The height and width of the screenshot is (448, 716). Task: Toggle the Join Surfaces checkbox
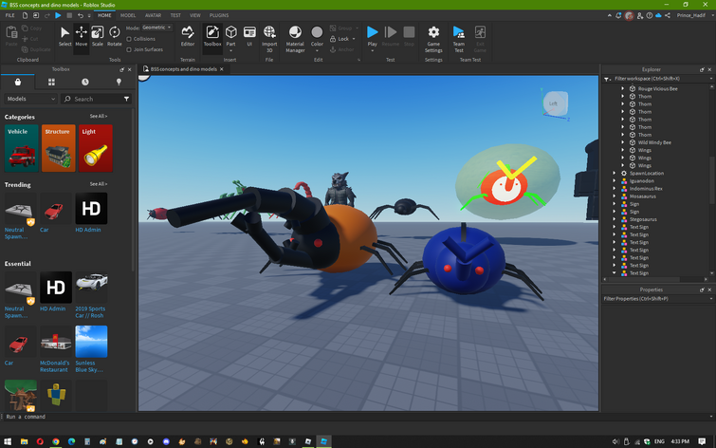(x=129, y=49)
